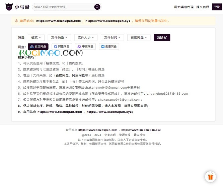The image size is (223, 193).
Task: Expand the 文件大小 dropdown
Action: point(86,37)
